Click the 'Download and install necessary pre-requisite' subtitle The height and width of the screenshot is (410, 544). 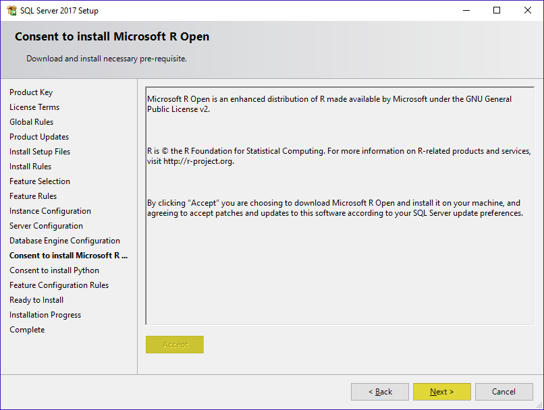[107, 59]
